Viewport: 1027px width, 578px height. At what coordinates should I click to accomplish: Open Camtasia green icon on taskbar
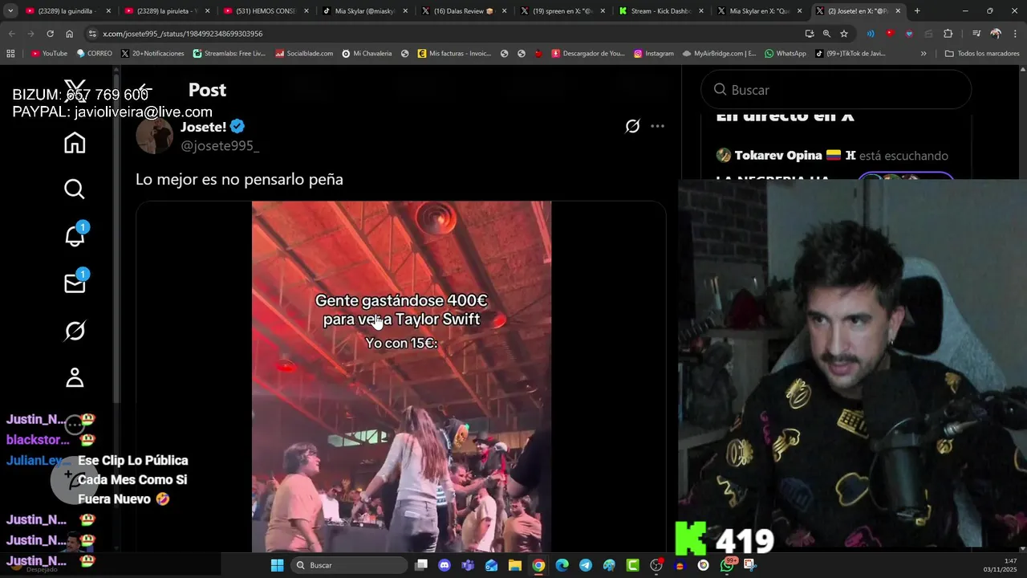(x=632, y=565)
